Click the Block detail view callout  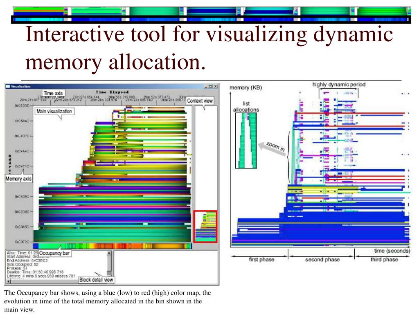point(96,280)
